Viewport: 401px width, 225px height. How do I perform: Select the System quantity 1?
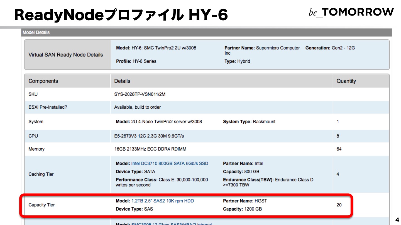click(338, 122)
